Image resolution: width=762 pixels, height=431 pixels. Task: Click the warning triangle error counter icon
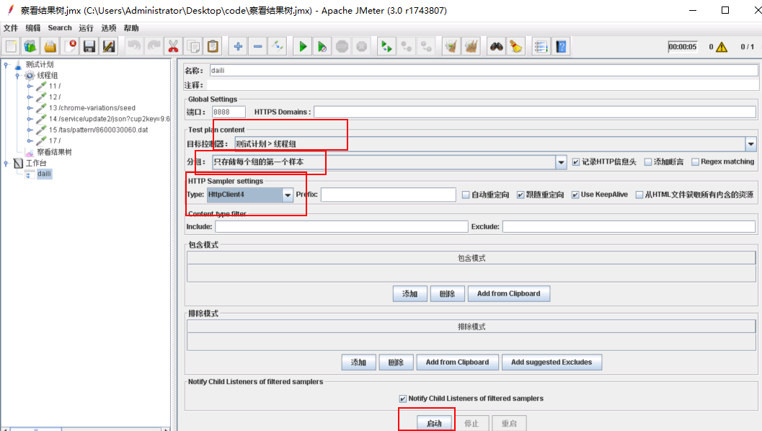722,47
